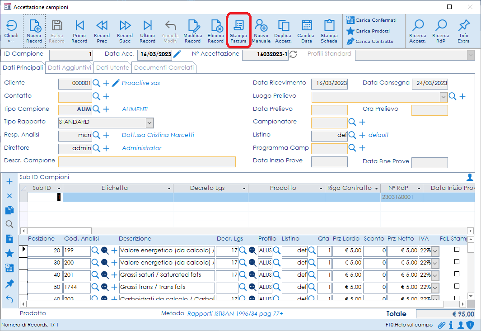Click pencil icon next to Data Acc.

[x=177, y=54]
